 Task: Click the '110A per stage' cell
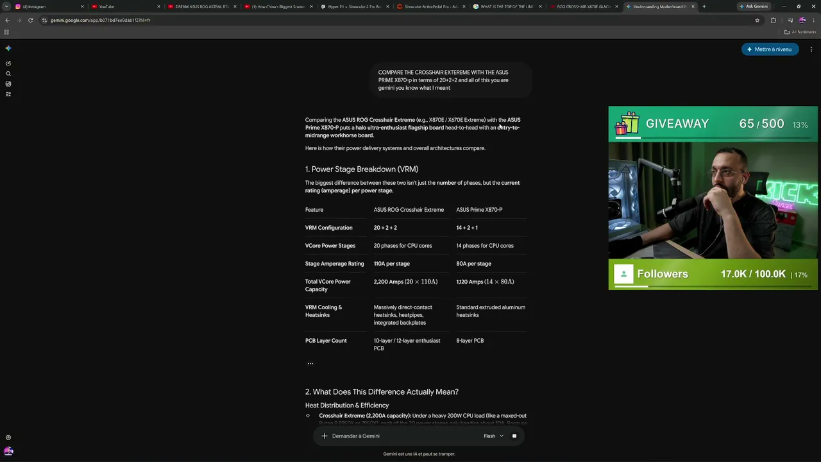click(x=392, y=264)
